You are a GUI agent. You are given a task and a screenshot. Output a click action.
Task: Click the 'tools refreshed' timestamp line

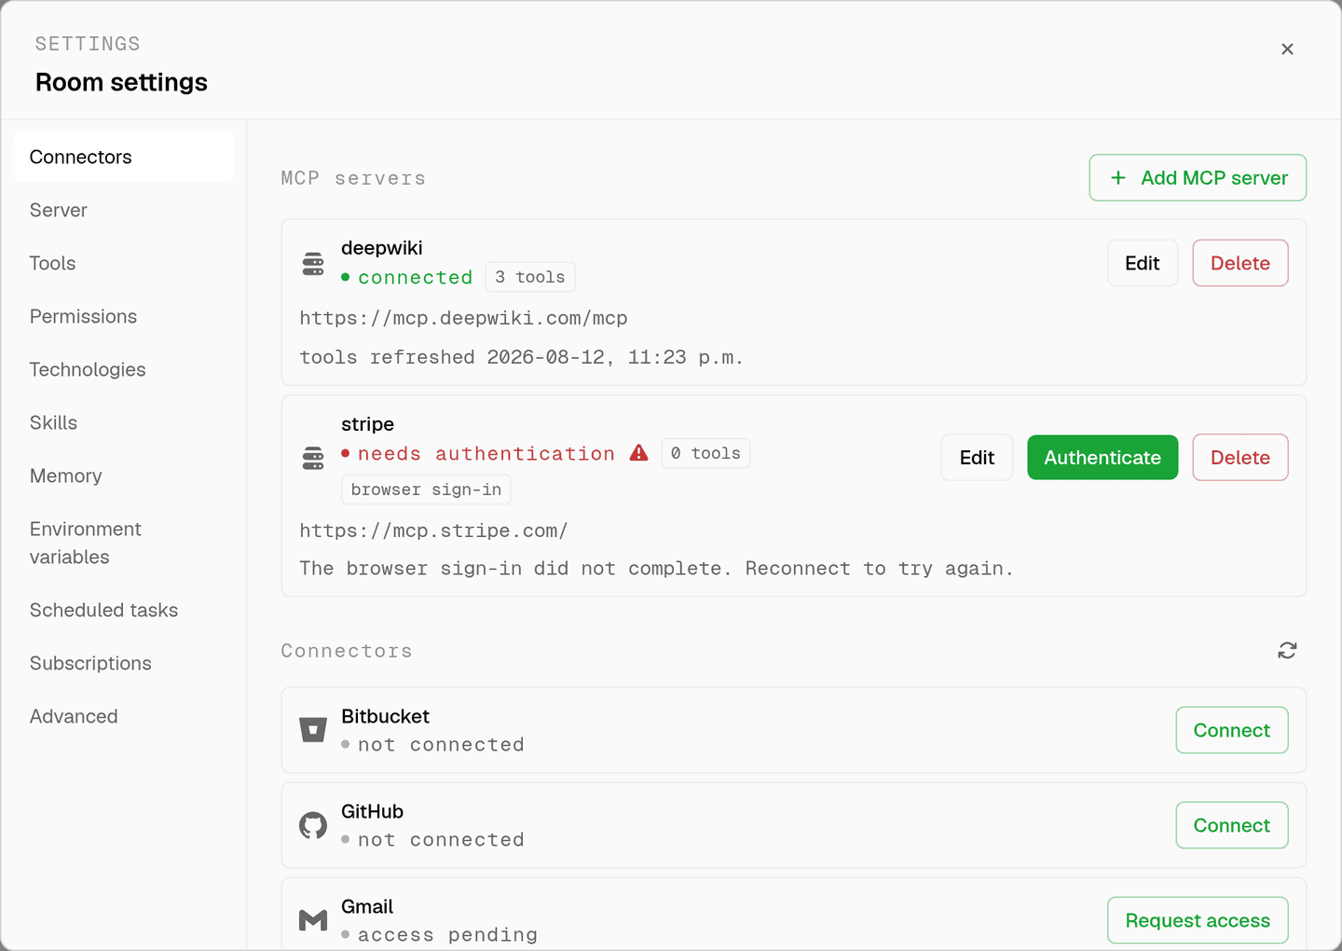click(x=521, y=357)
